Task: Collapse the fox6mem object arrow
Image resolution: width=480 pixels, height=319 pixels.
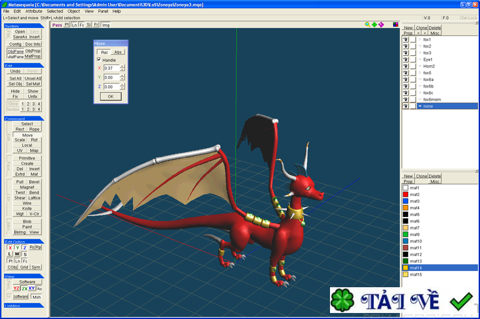Action: [420, 99]
